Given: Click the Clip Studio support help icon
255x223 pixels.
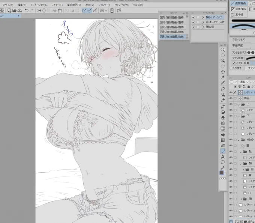Looking at the screenshot, I should point(119,11).
